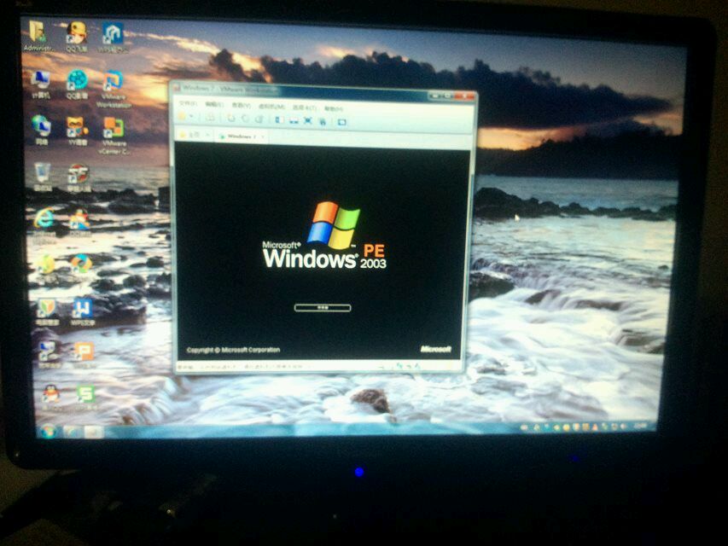Open the snapshot manager toolbar icon
Image resolution: width=728 pixels, height=546 pixels.
(x=259, y=119)
